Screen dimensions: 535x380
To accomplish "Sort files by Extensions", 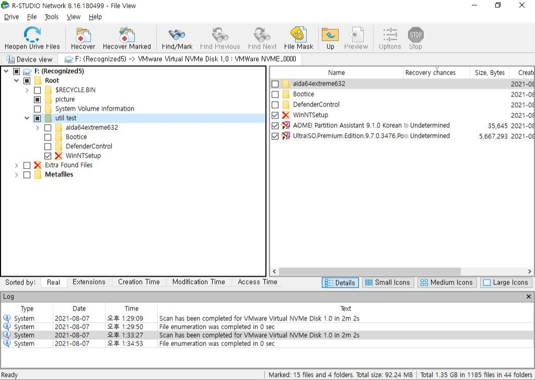I will [89, 282].
